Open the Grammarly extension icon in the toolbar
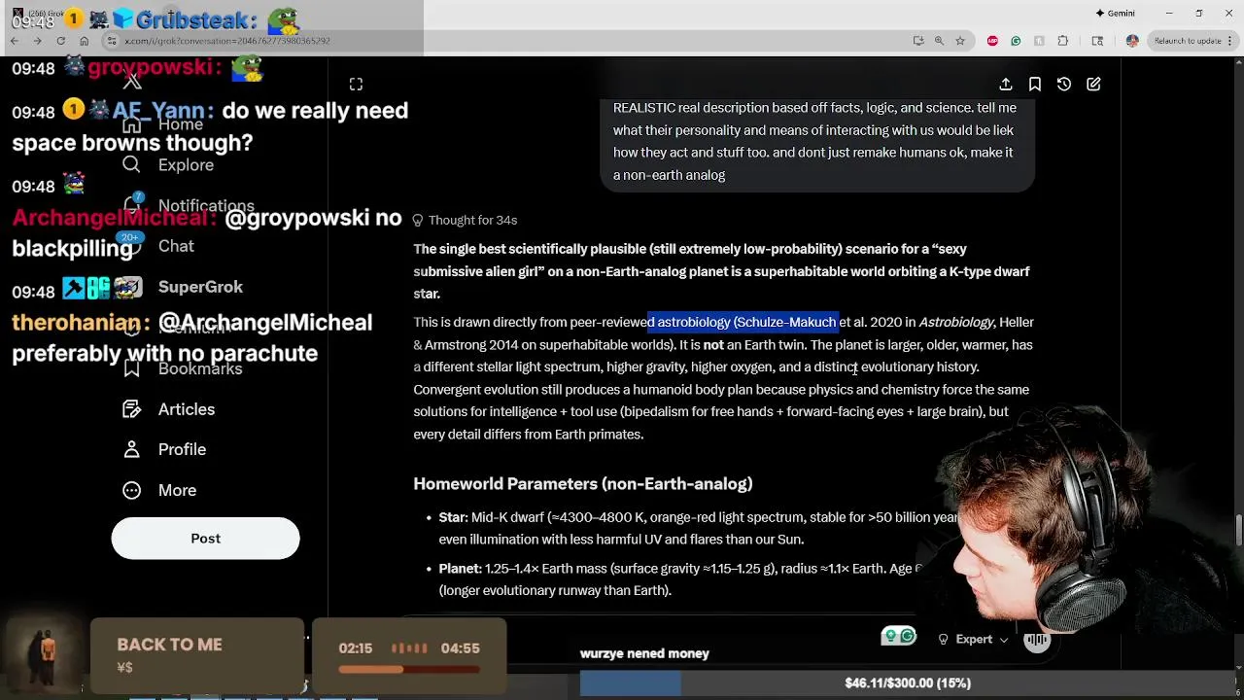The height and width of the screenshot is (700, 1244). [1016, 41]
